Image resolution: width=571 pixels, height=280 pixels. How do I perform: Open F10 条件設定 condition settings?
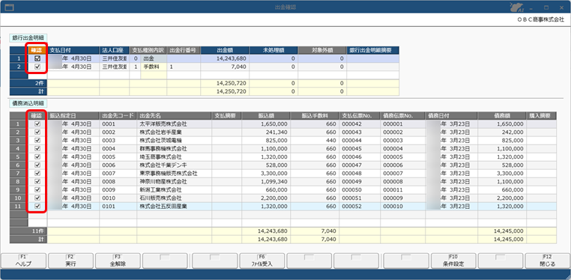point(453,261)
